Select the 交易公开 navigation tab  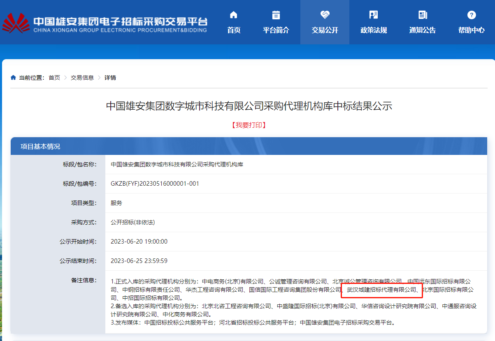(325, 22)
